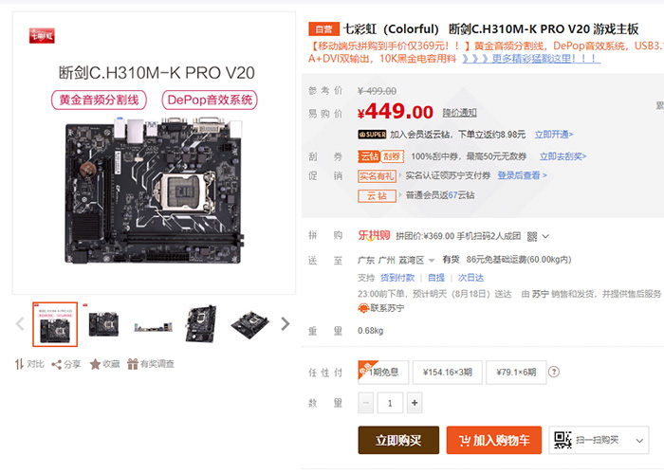664x474 pixels.
Task: Increase quantity with the plus button
Action: pos(415,403)
